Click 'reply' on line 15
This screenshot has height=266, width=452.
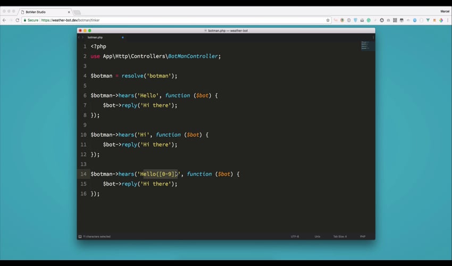pos(129,184)
